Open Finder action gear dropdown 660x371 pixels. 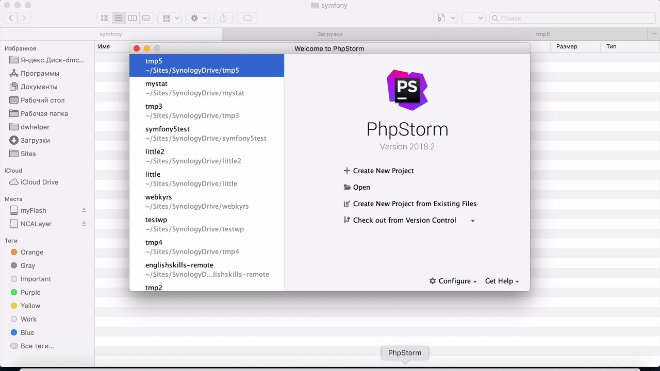point(198,18)
